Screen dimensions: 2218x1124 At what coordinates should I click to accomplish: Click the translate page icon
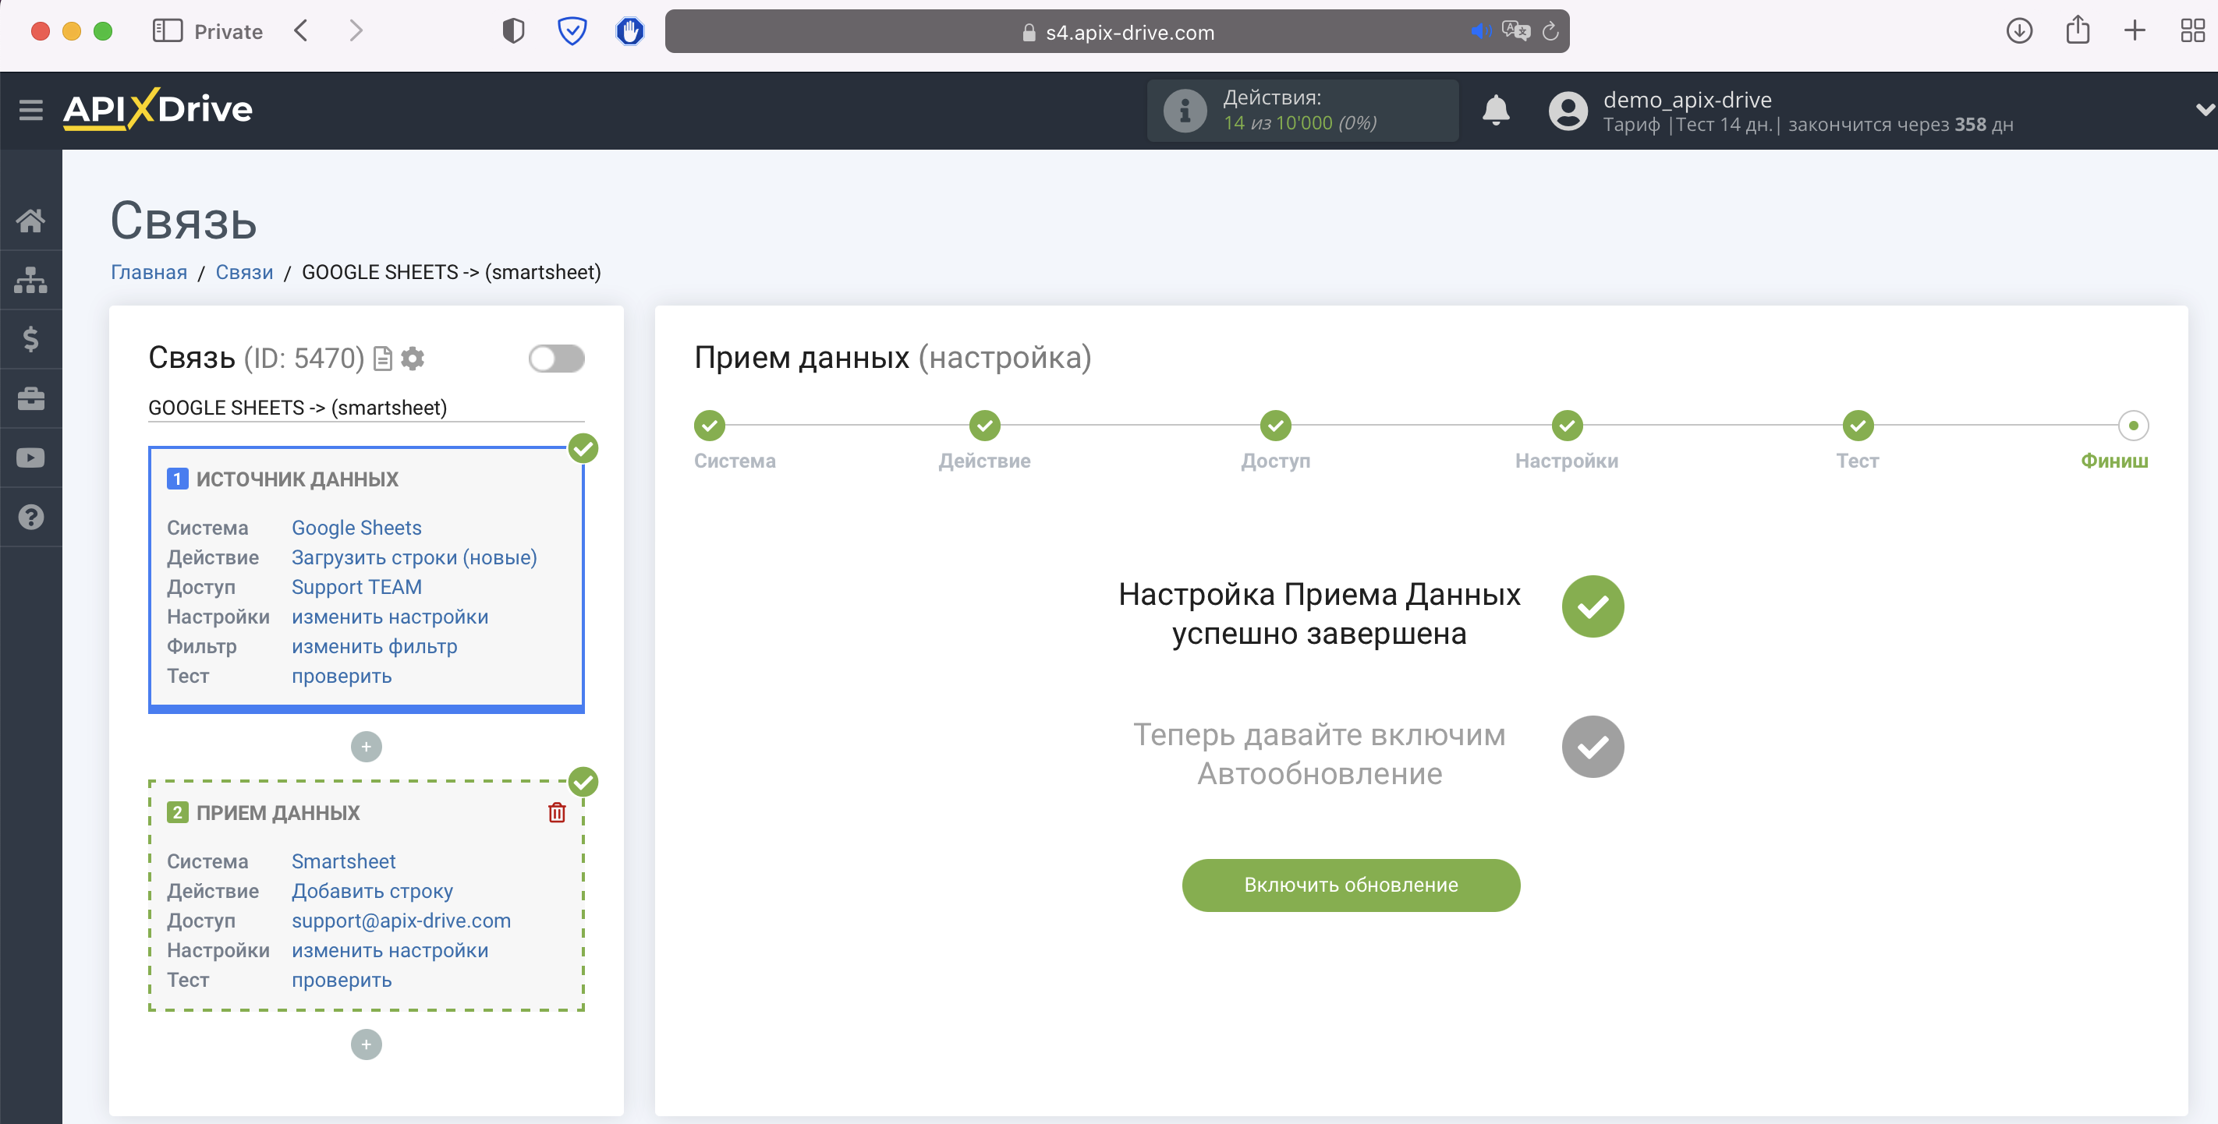tap(1515, 31)
